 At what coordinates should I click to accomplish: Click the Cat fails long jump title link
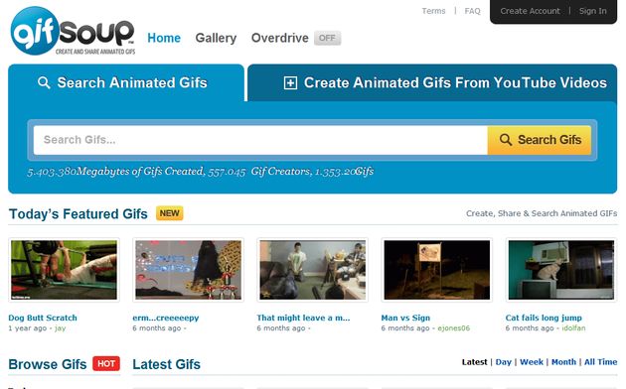tap(544, 318)
